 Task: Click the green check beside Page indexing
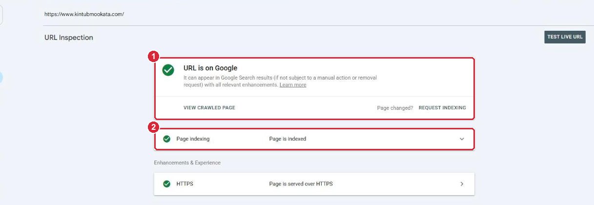click(x=166, y=139)
